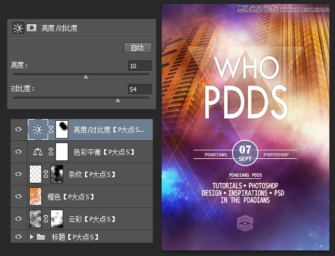
Task: Select the 云彩 layer clouds thumbnail
Action: click(x=35, y=219)
